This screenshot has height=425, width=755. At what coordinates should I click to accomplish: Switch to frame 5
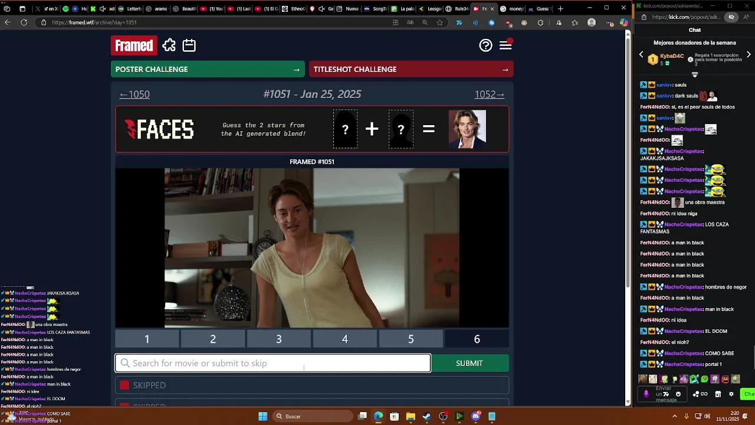(411, 339)
